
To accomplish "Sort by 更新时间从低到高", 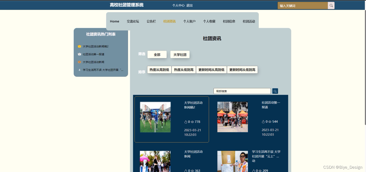I will pos(242,70).
